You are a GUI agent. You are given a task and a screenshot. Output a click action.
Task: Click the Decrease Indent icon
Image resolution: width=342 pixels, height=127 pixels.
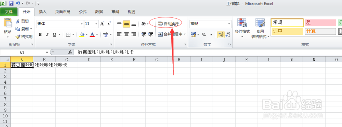coord(144,34)
